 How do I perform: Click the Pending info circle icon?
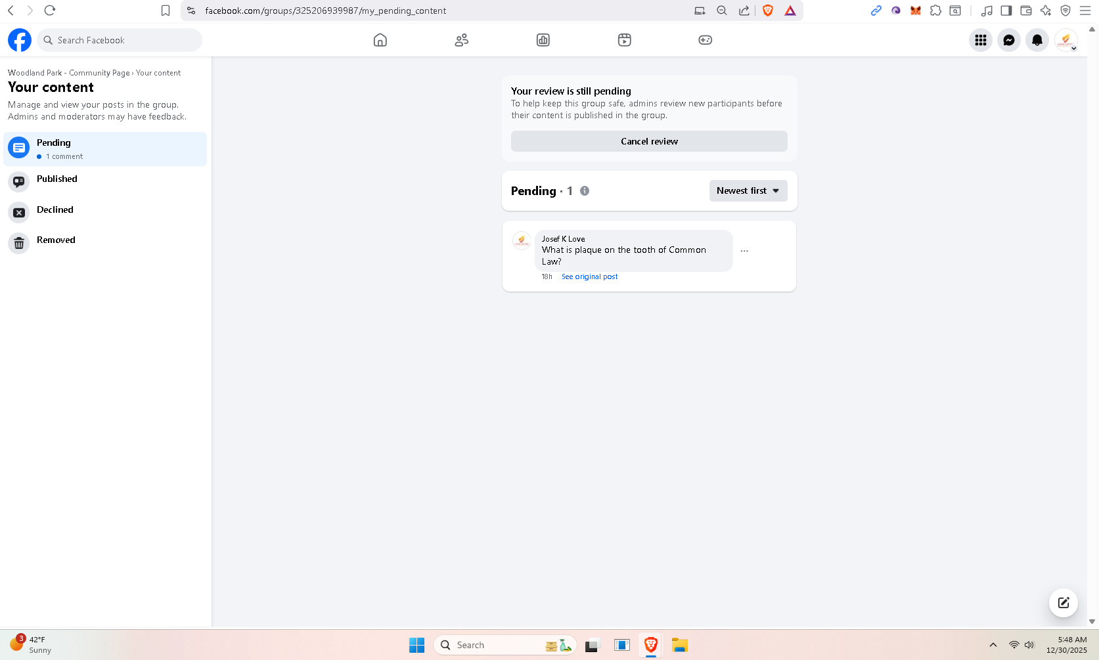585,191
